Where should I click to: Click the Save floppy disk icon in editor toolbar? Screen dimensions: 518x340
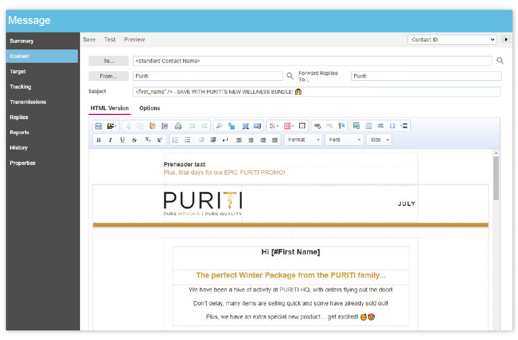point(98,126)
